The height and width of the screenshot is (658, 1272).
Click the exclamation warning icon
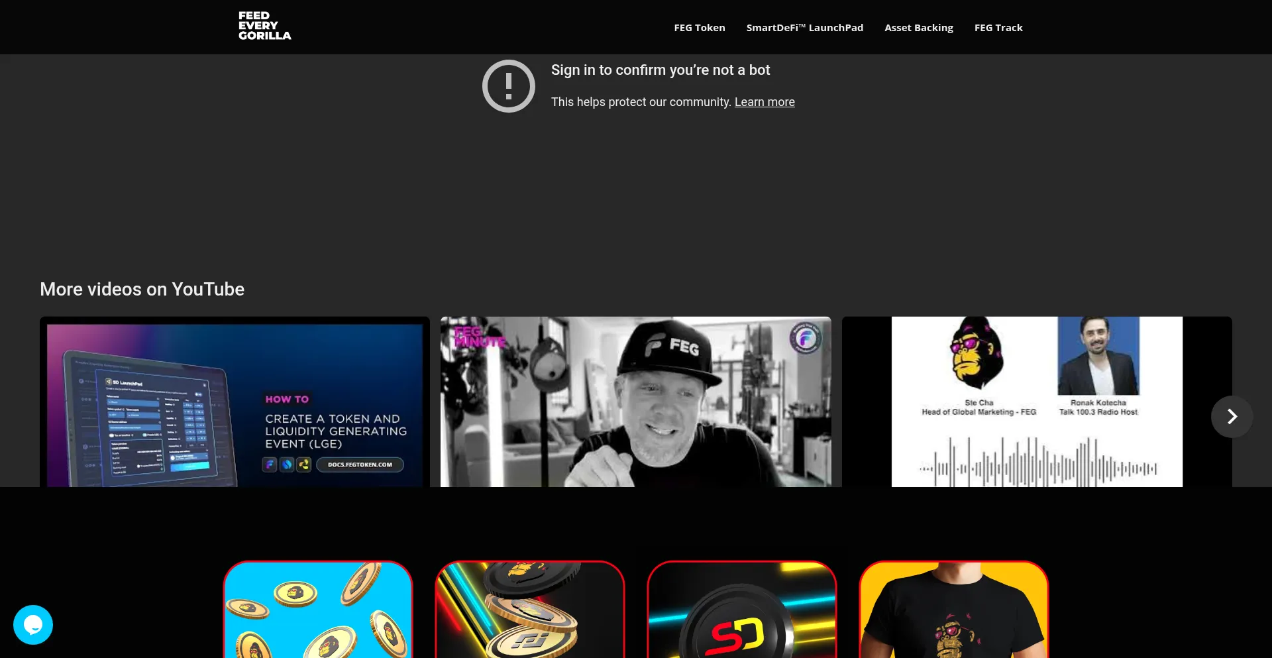point(508,86)
